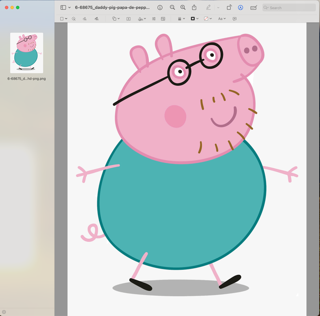Image resolution: width=320 pixels, height=316 pixels.
Task: Insert a Text box
Action: (128, 19)
